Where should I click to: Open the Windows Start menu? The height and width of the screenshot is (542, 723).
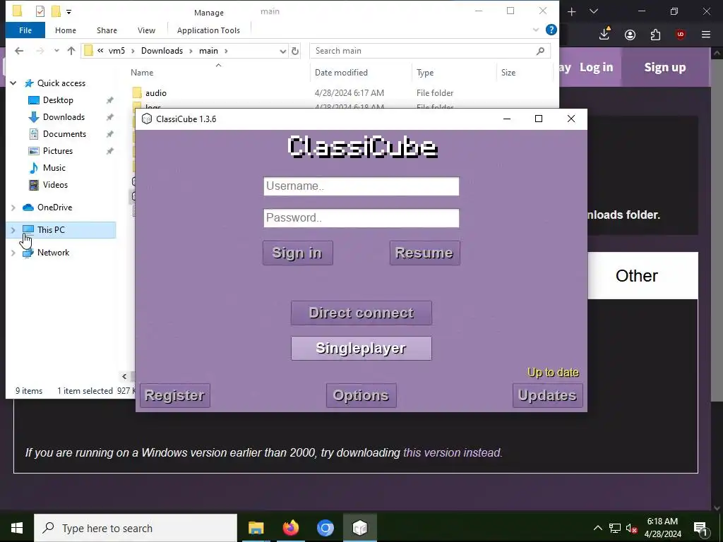(x=17, y=528)
